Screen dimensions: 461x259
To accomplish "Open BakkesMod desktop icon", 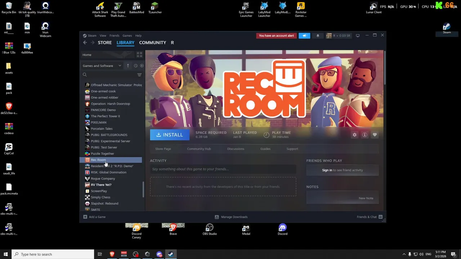I will pyautogui.click(x=136, y=8).
